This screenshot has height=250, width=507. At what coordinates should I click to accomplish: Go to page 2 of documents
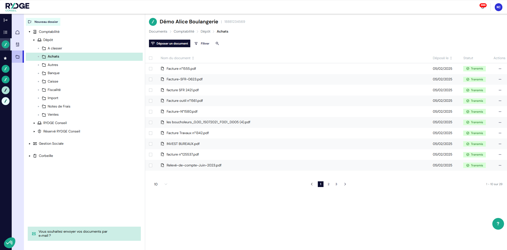click(328, 184)
